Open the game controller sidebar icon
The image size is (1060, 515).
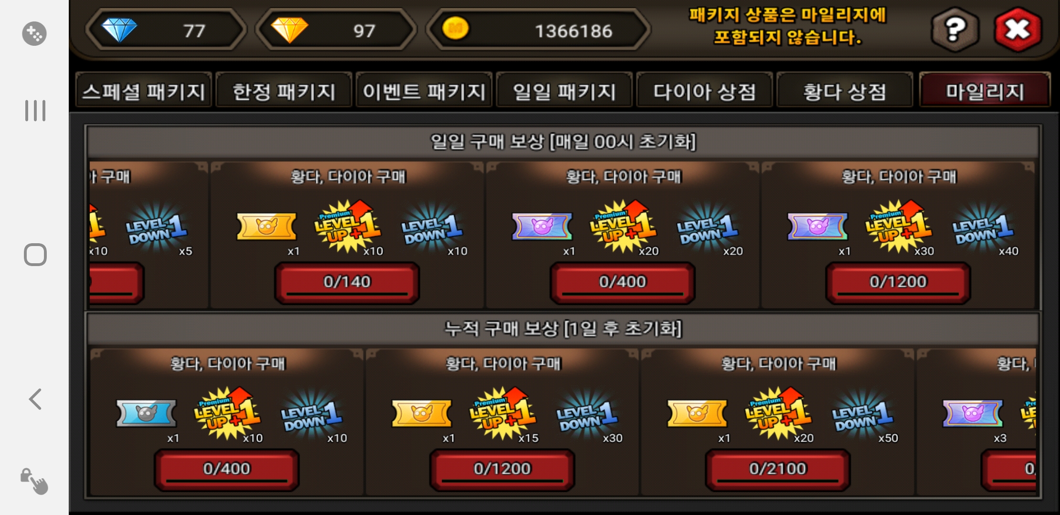click(34, 33)
